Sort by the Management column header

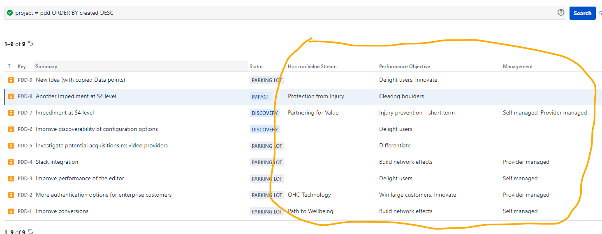coord(518,67)
